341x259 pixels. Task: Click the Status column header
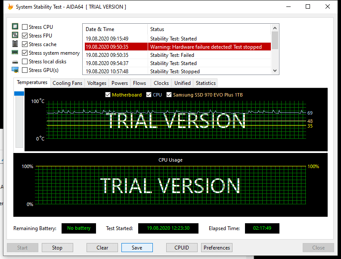tap(209, 29)
